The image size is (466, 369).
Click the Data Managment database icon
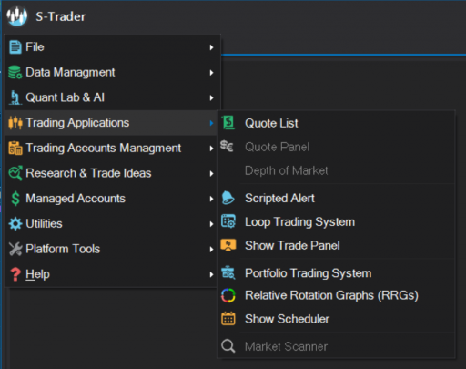coord(15,72)
